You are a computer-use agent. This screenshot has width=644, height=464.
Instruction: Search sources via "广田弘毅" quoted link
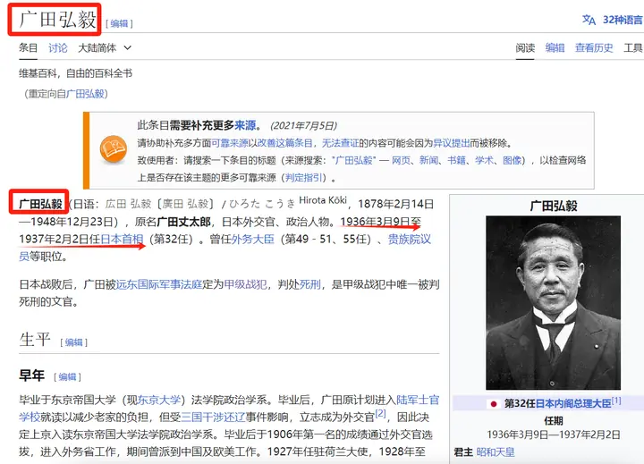[x=353, y=160]
